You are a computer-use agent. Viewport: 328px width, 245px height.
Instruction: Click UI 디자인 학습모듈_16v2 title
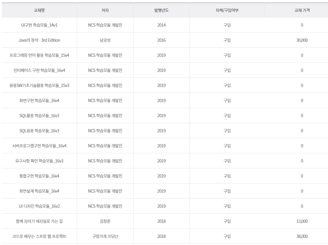[39, 206]
